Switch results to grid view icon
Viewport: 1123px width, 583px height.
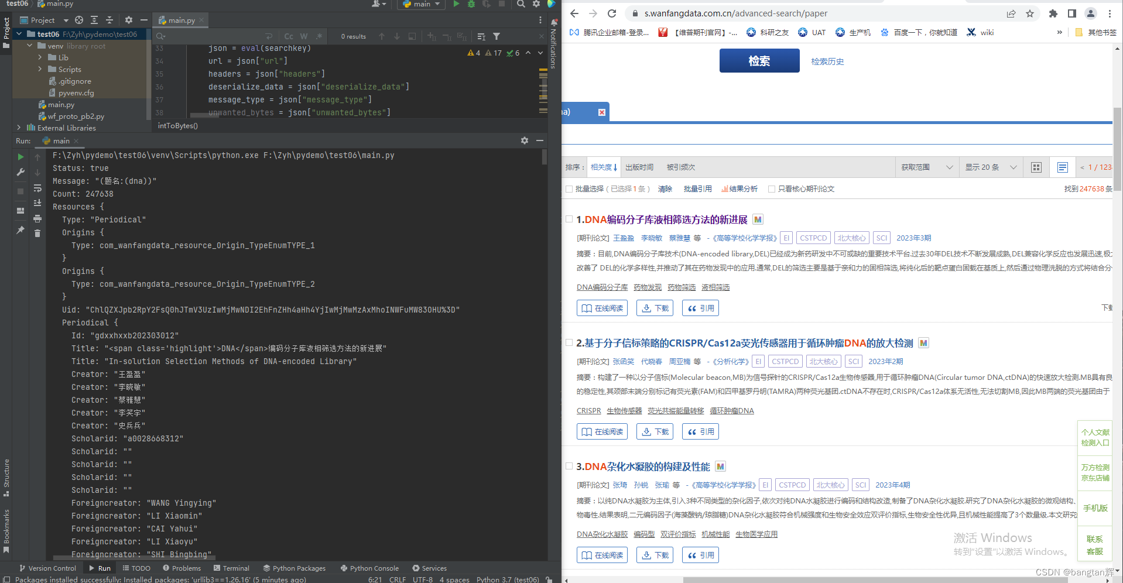coord(1036,167)
